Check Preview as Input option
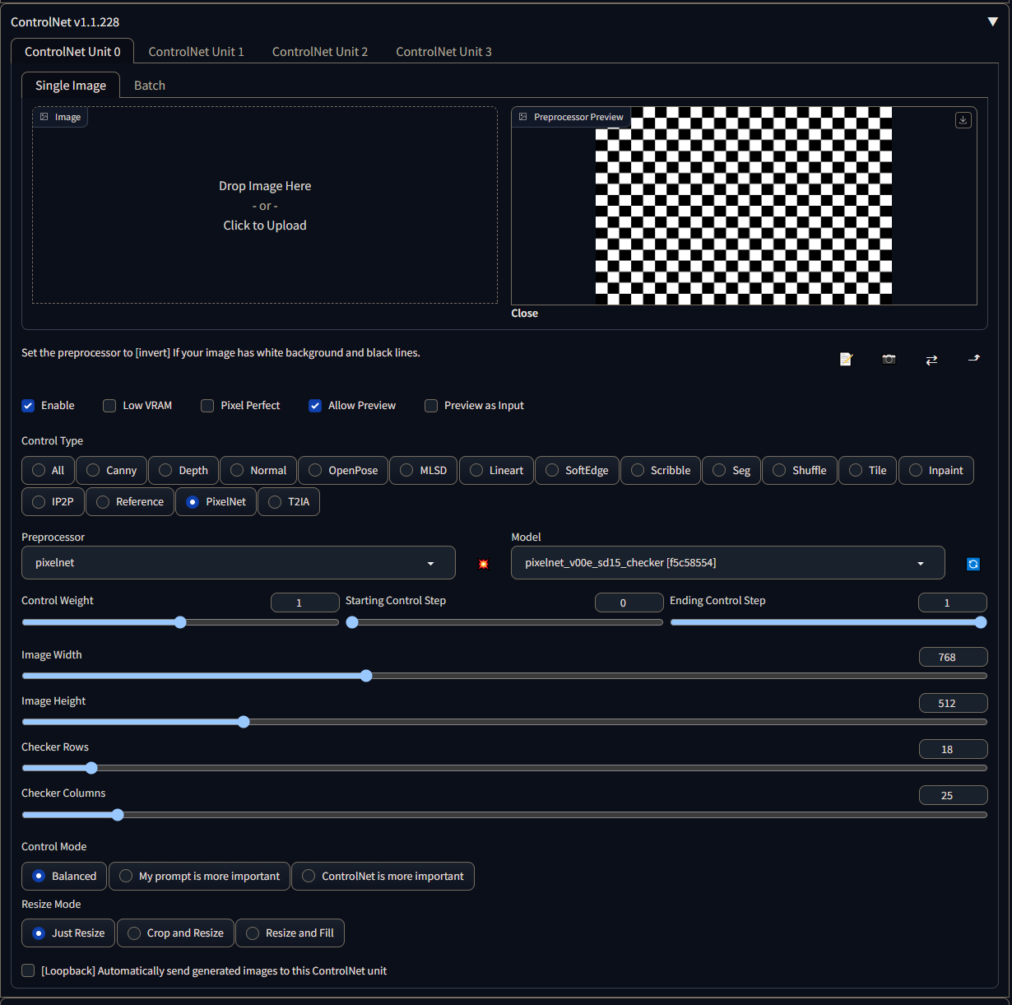This screenshot has width=1012, height=1005. point(431,406)
